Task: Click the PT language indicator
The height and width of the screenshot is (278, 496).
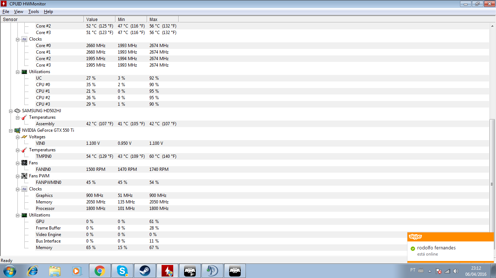Action: [413, 270]
